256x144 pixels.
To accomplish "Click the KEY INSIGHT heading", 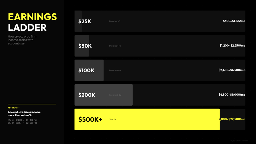I will pyautogui.click(x=14, y=108).
